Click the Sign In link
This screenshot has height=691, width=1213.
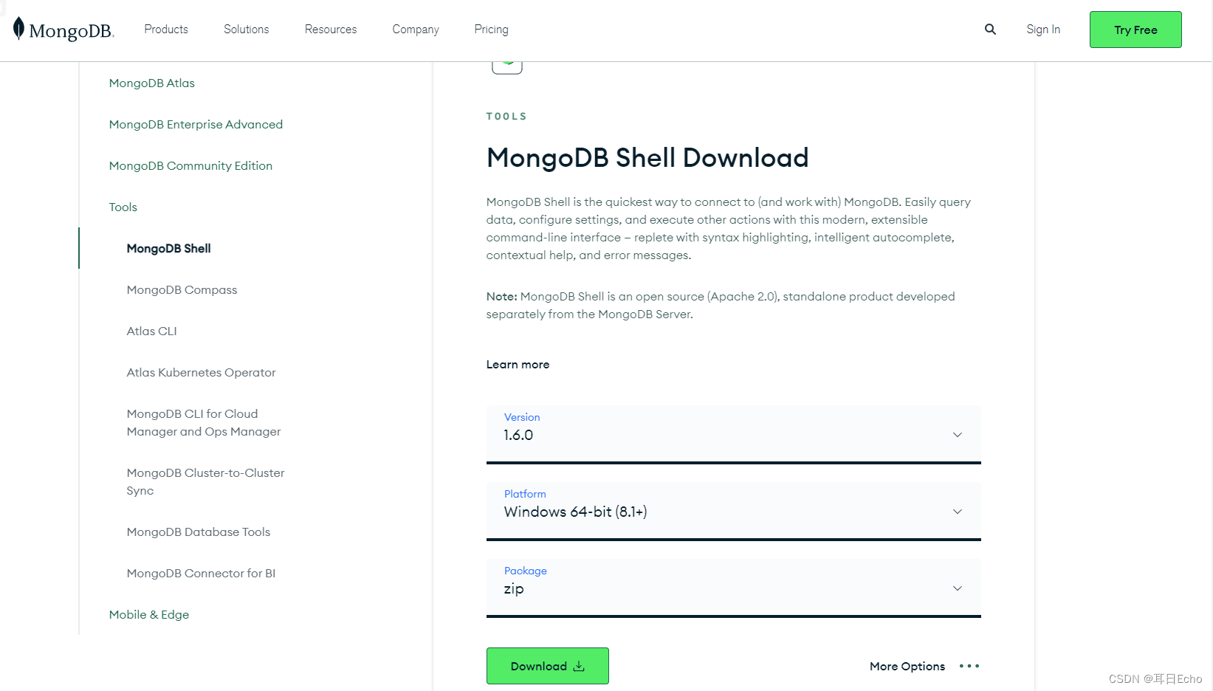(x=1042, y=30)
